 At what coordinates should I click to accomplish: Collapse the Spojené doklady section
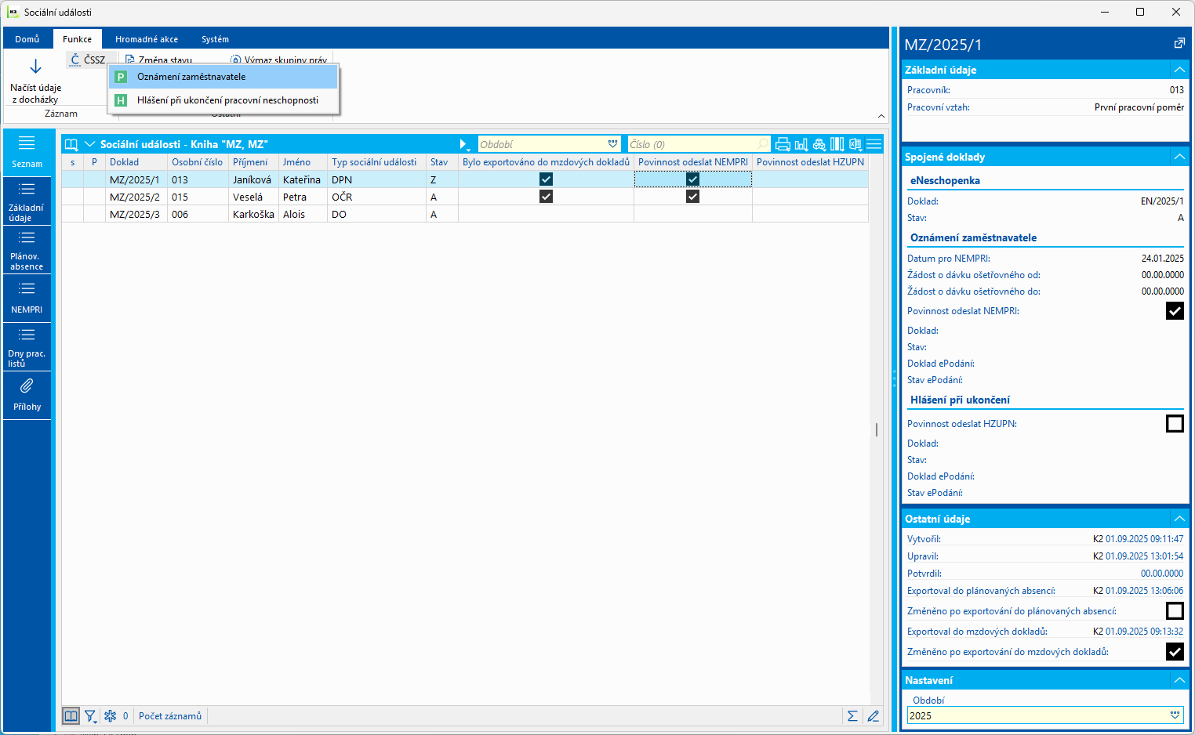click(1179, 157)
